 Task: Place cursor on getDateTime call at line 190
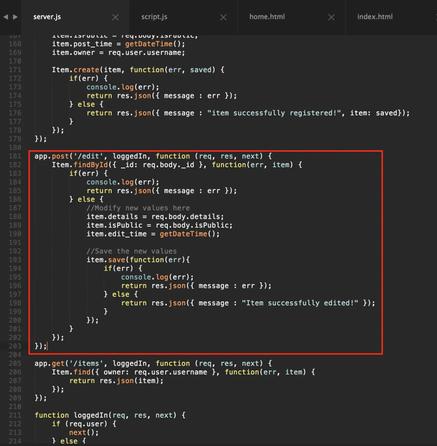pos(184,234)
